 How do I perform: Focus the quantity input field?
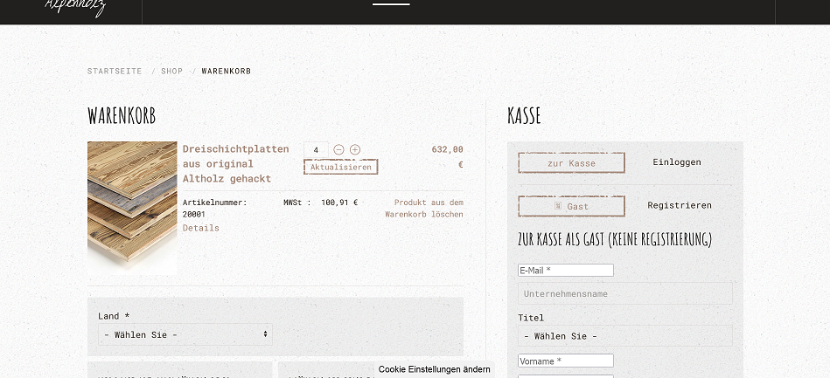[316, 150]
